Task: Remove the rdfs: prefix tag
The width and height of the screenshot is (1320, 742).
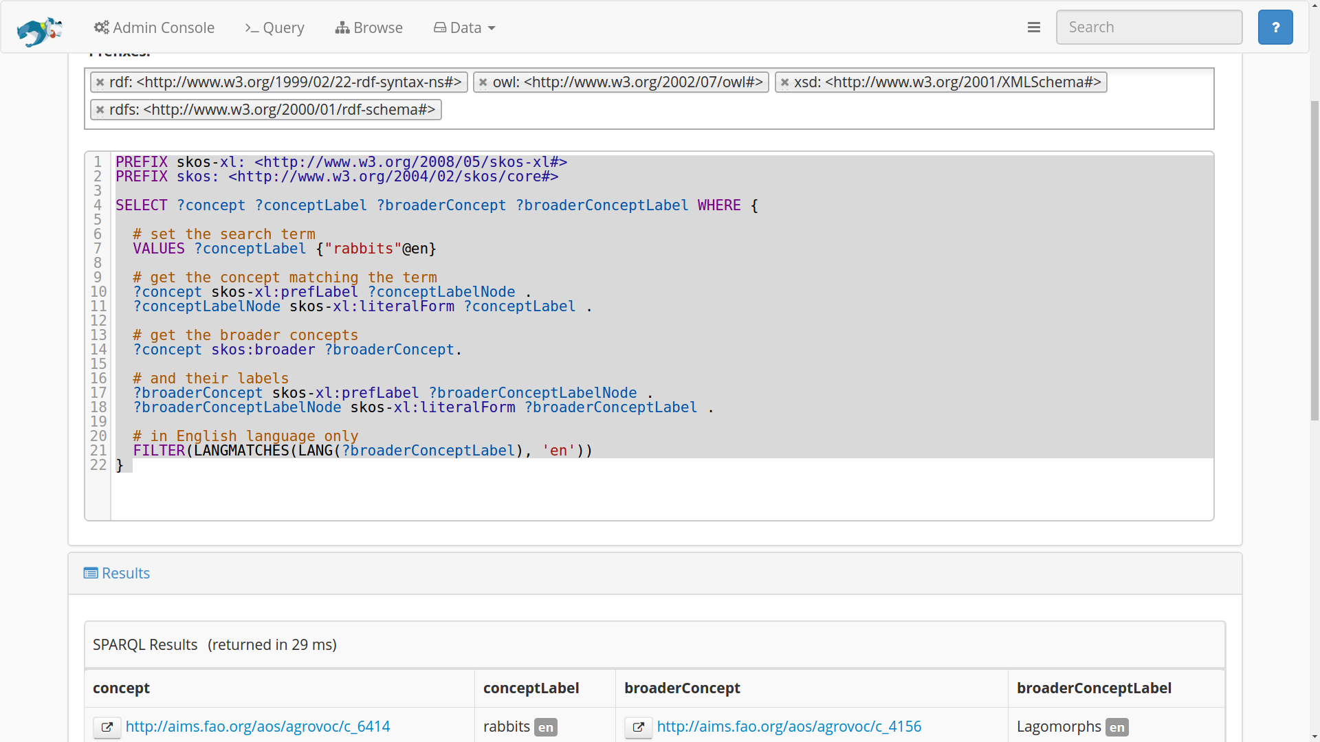Action: [100, 110]
